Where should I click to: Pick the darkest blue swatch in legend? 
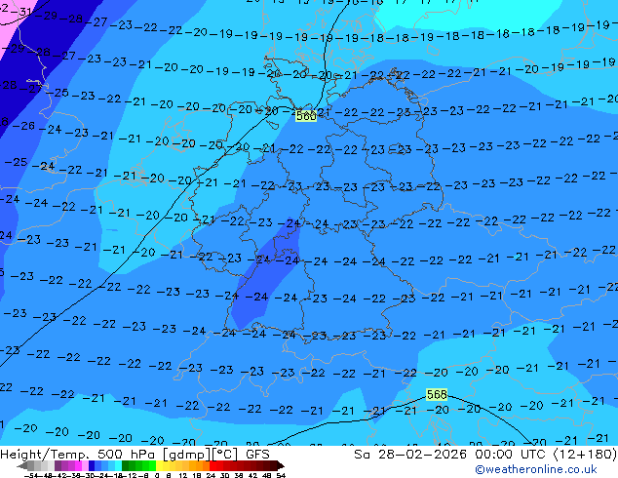point(92,465)
